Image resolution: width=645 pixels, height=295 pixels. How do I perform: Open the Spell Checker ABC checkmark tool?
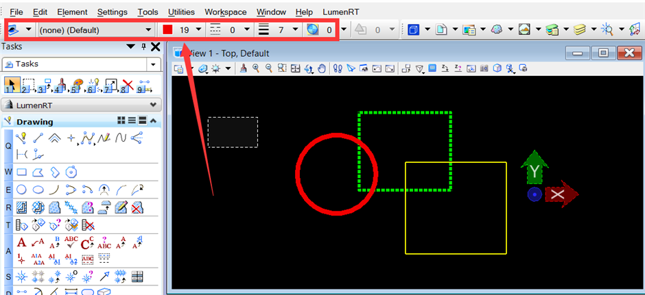(x=71, y=242)
